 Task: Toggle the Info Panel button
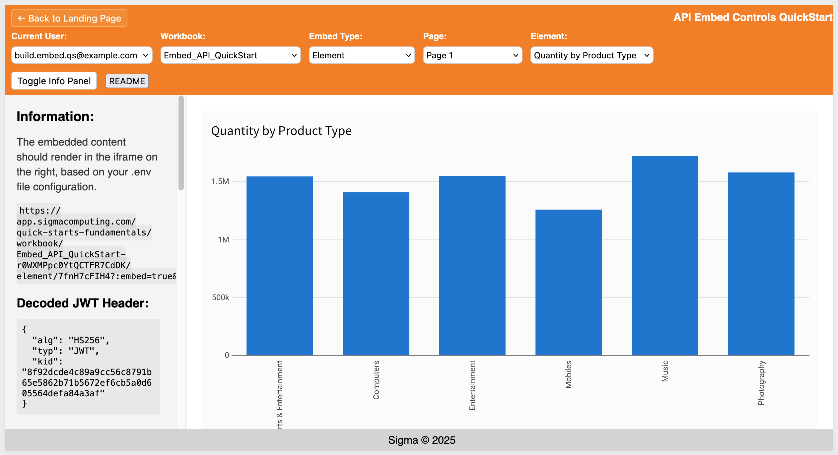click(54, 81)
